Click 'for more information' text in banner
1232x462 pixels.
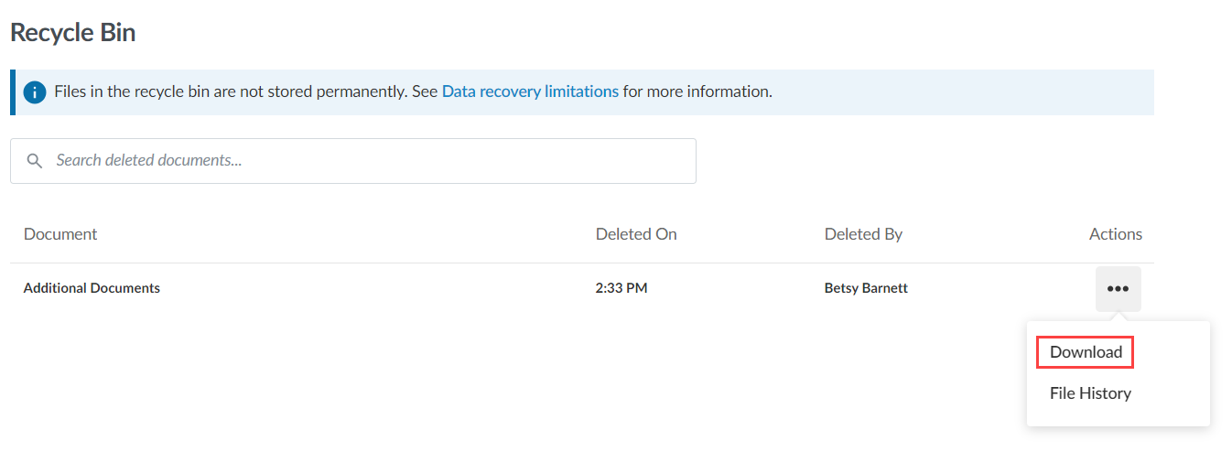(697, 91)
